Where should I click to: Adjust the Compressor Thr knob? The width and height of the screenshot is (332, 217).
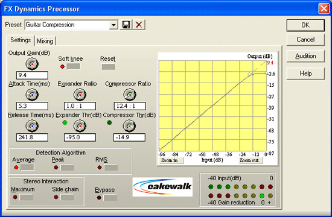pos(129,126)
